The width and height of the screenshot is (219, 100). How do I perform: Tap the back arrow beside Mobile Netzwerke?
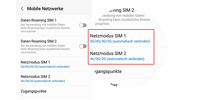tap(22, 9)
